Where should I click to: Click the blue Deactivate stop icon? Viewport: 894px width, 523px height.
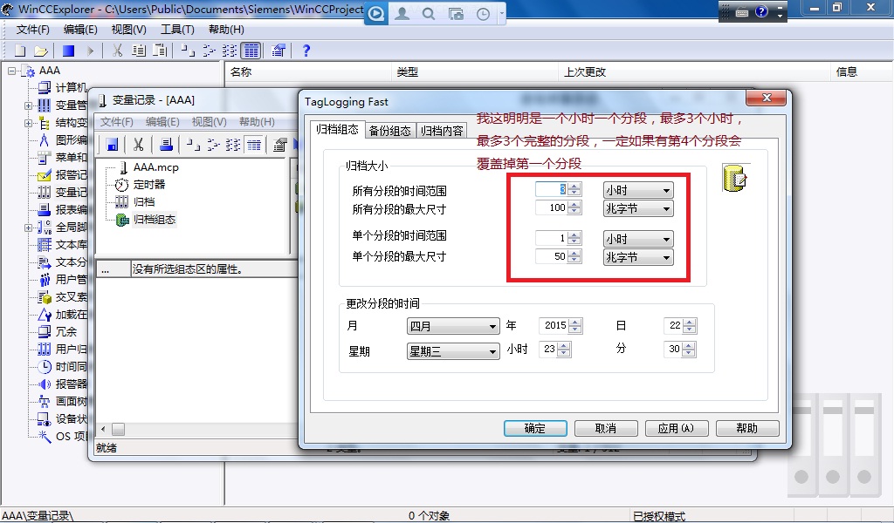(68, 51)
